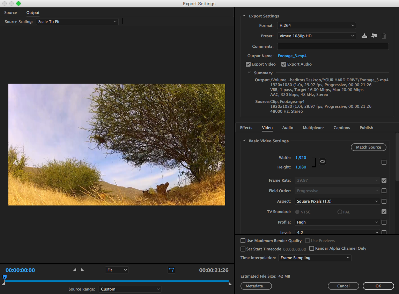399x294 pixels.
Task: Disable the Export Video checkbox
Action: pyautogui.click(x=248, y=64)
